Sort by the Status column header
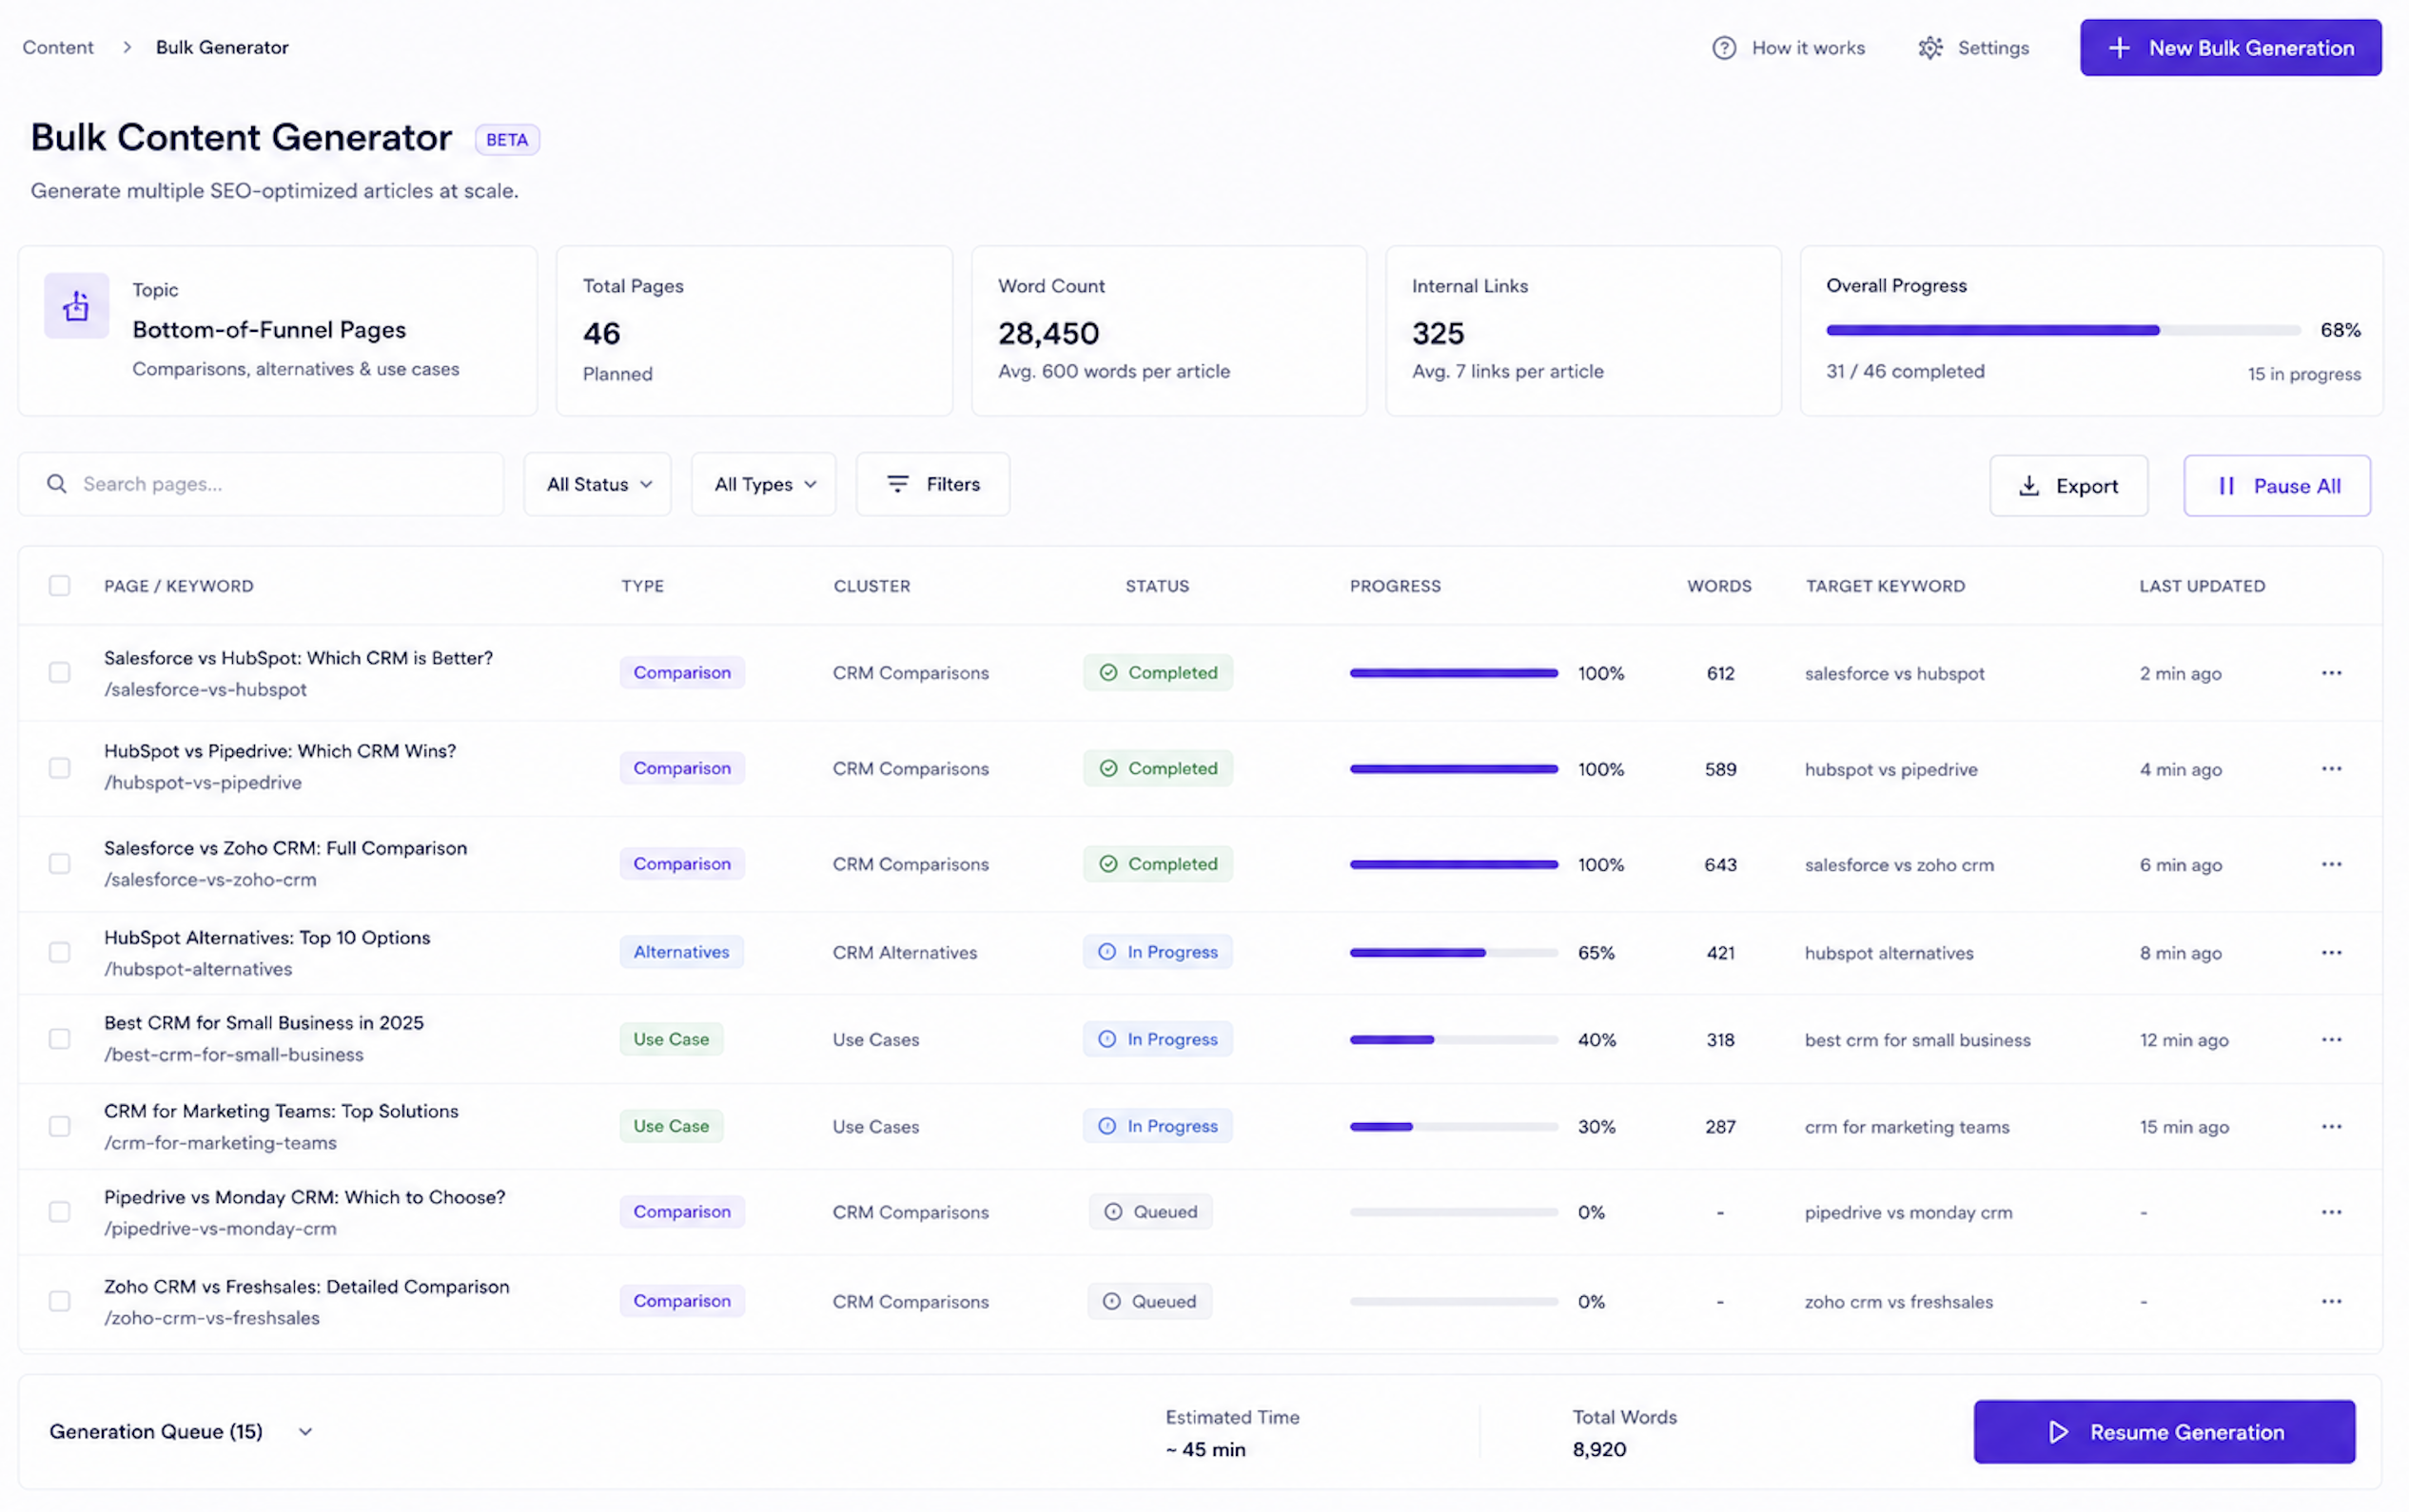This screenshot has height=1512, width=2409. pyautogui.click(x=1158, y=586)
